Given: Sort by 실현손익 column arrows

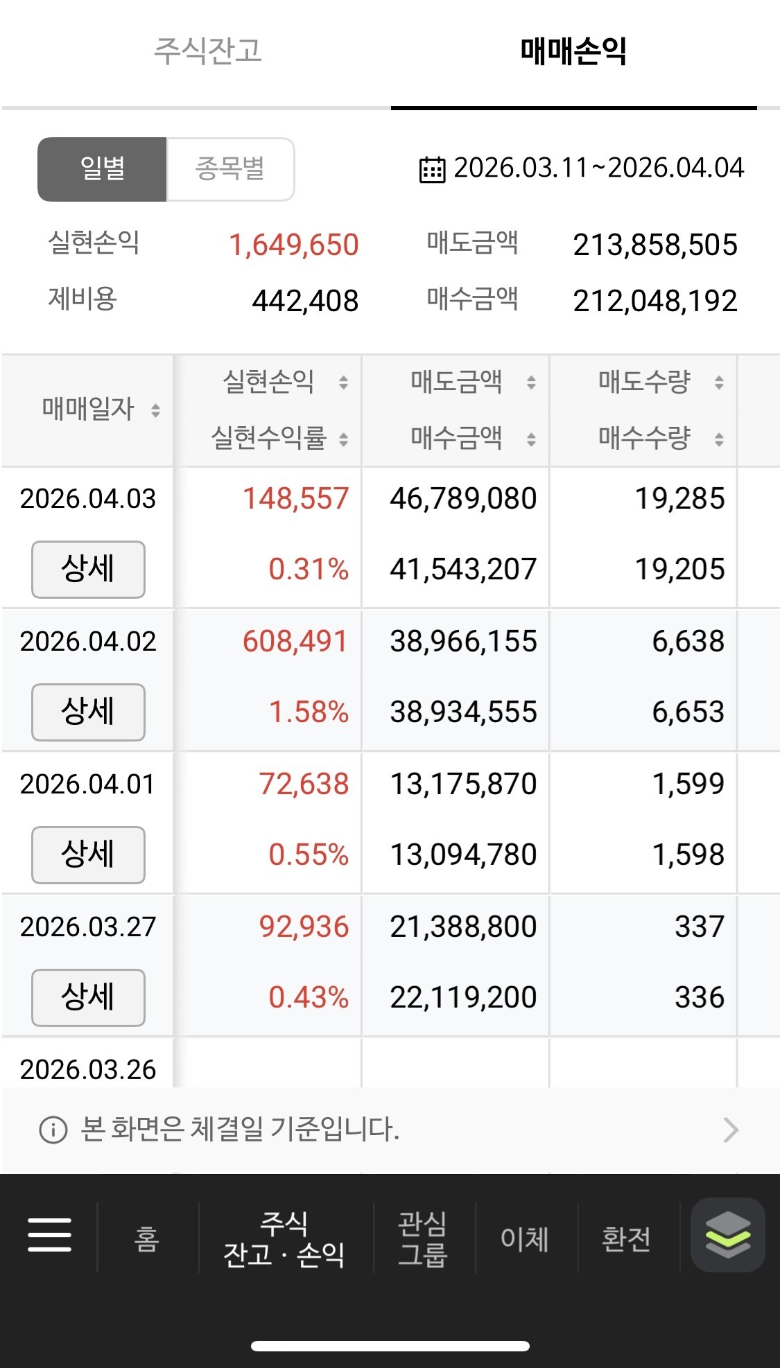Looking at the screenshot, I should pyautogui.click(x=343, y=382).
